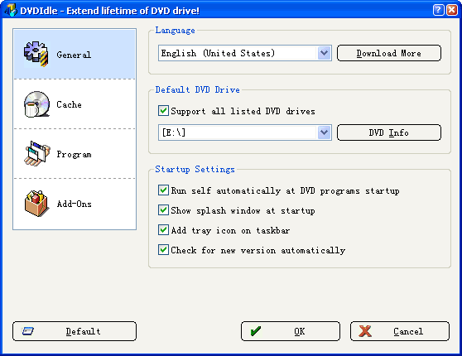Click the Default DVD Drive group label
This screenshot has width=462, height=356.
(x=197, y=89)
